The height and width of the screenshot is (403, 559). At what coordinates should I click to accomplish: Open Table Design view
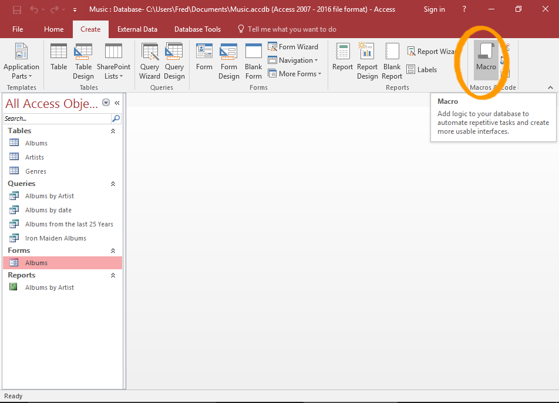[x=83, y=61]
